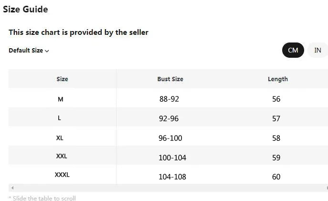Click the 104-108 bust size cell
The image size is (328, 201).
[x=172, y=177]
